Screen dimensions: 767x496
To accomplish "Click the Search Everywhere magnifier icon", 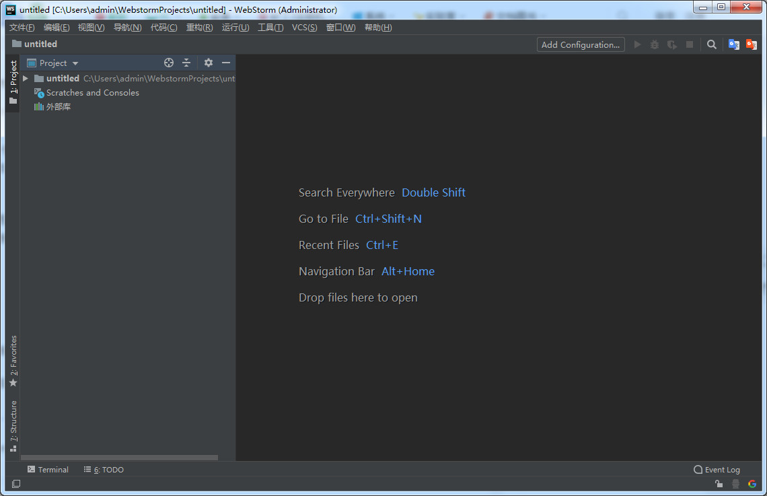I will pyautogui.click(x=711, y=44).
